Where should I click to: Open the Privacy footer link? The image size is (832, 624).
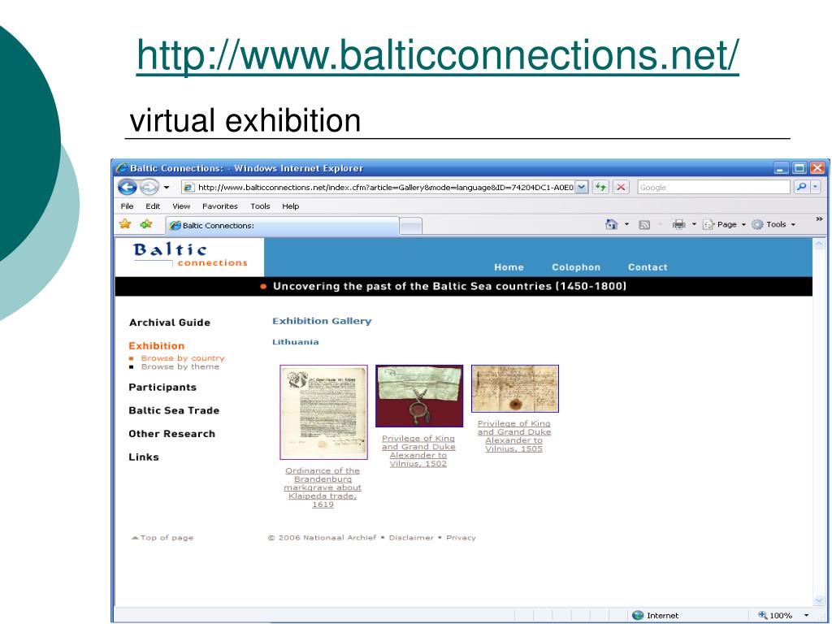click(x=461, y=538)
